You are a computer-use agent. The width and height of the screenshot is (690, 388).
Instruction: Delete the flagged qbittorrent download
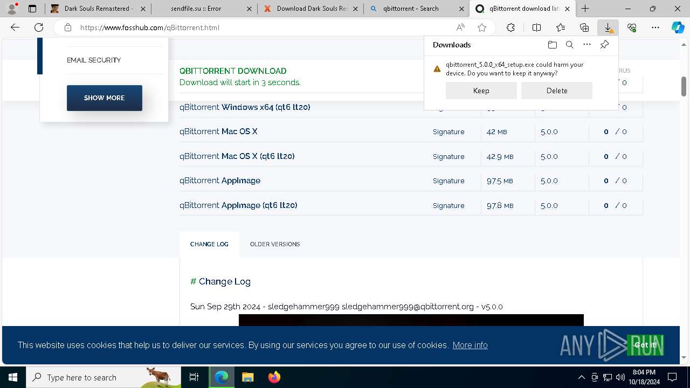[556, 91]
